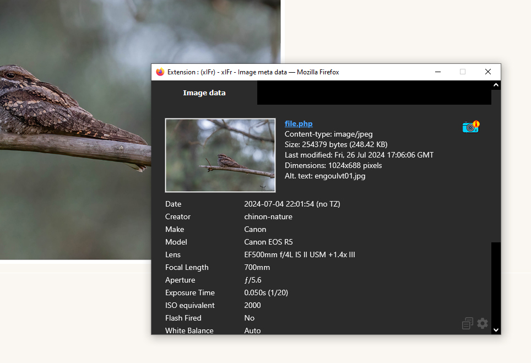
Task: Open settings via the gear icon
Action: click(x=483, y=323)
